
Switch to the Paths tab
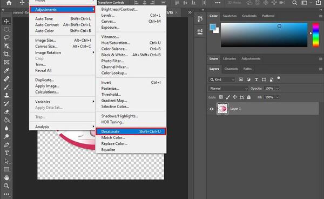click(x=247, y=69)
